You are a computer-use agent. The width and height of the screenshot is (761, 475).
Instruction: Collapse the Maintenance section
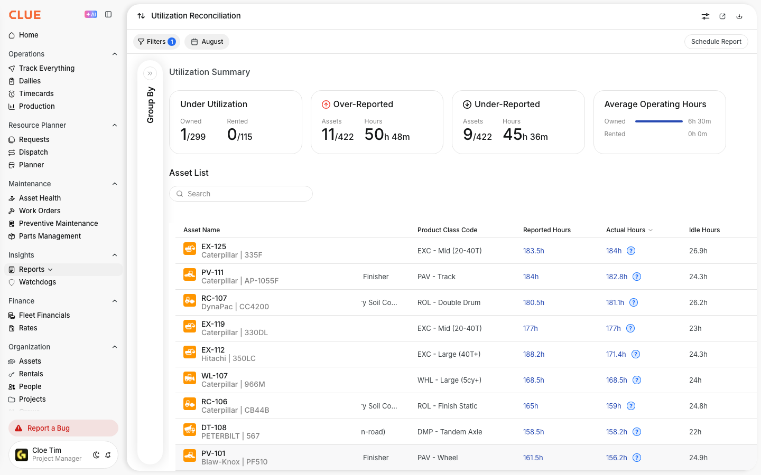point(115,184)
